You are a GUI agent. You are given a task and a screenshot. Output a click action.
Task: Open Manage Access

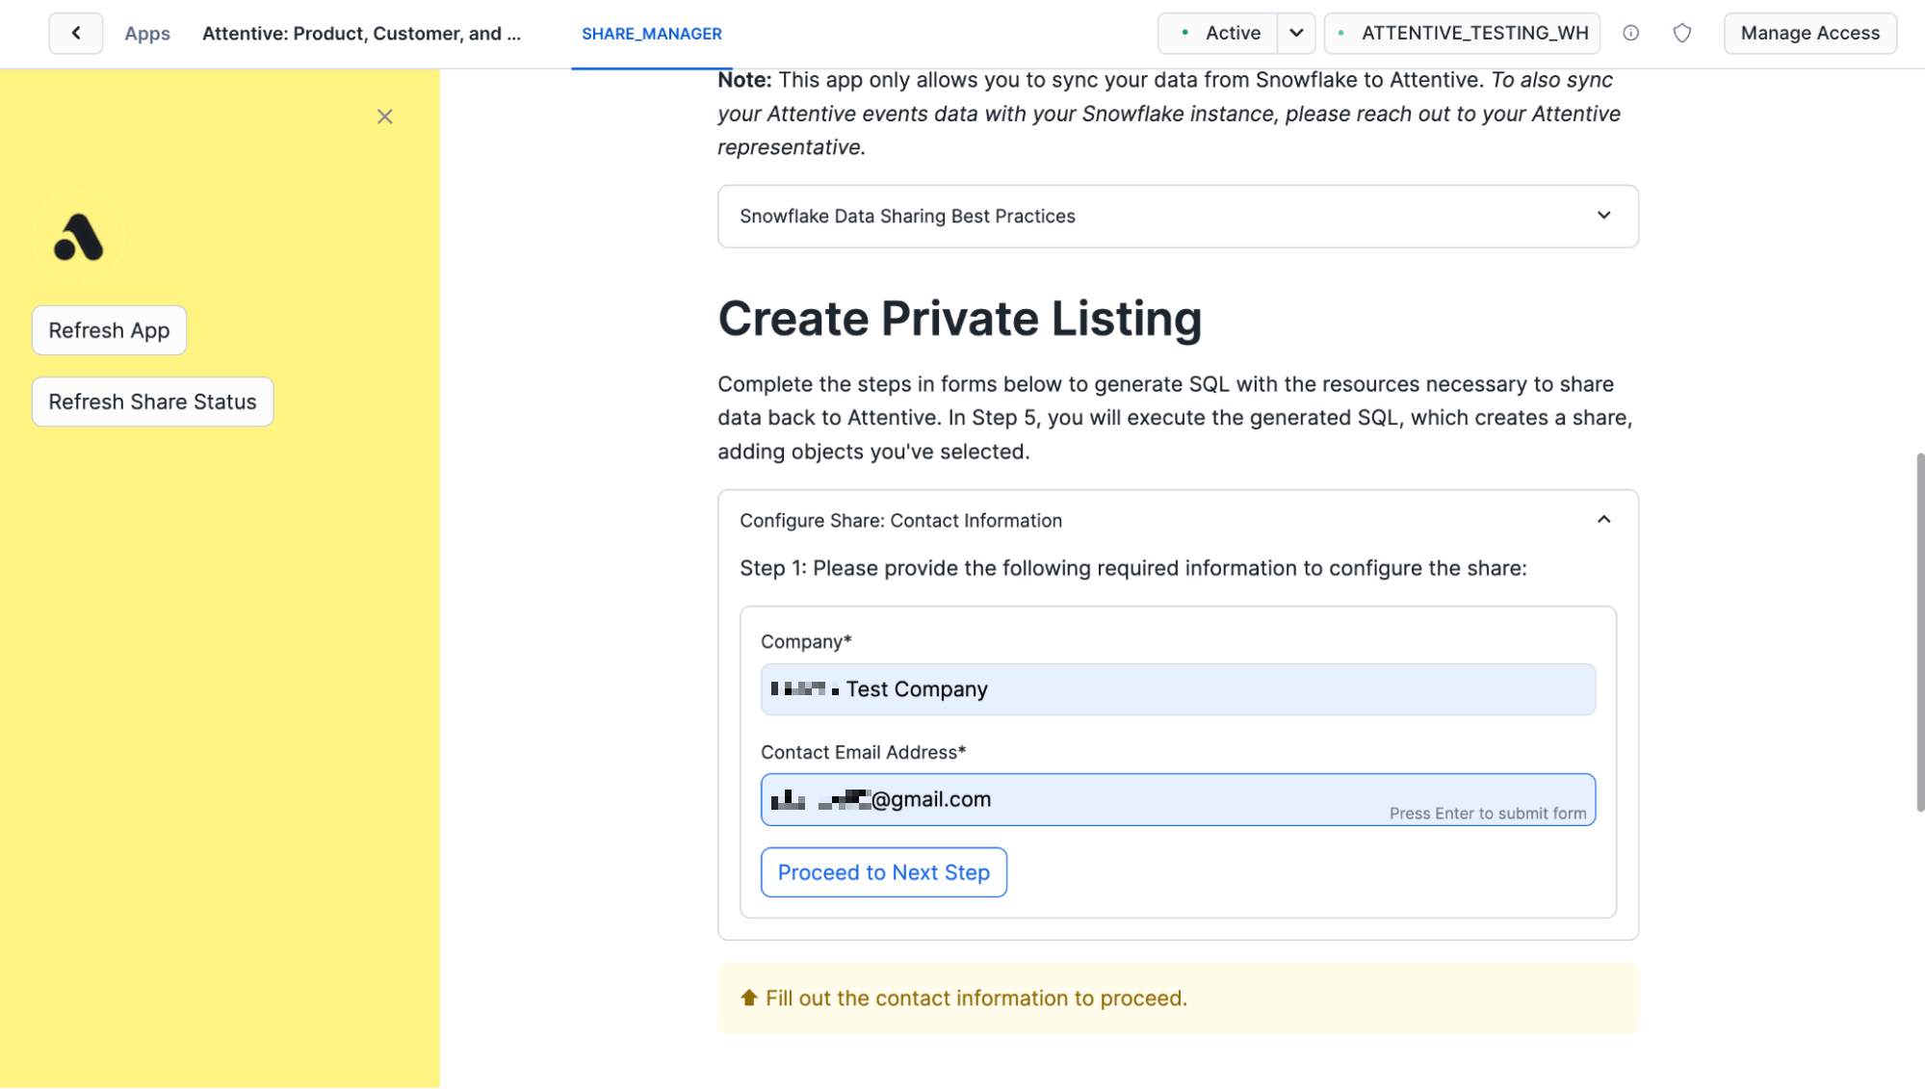click(1809, 33)
